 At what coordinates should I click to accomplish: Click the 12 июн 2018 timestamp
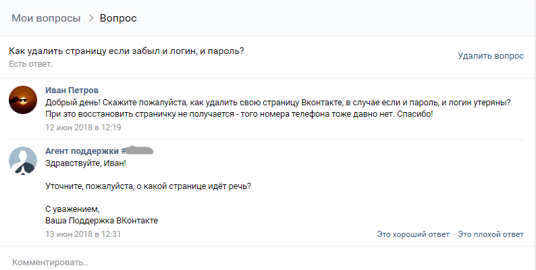83,128
